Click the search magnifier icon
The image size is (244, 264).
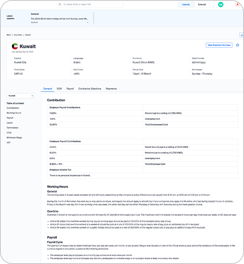60,4
